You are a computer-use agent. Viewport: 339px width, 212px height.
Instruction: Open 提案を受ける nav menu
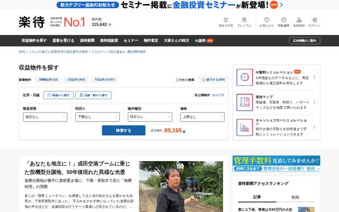point(63,40)
